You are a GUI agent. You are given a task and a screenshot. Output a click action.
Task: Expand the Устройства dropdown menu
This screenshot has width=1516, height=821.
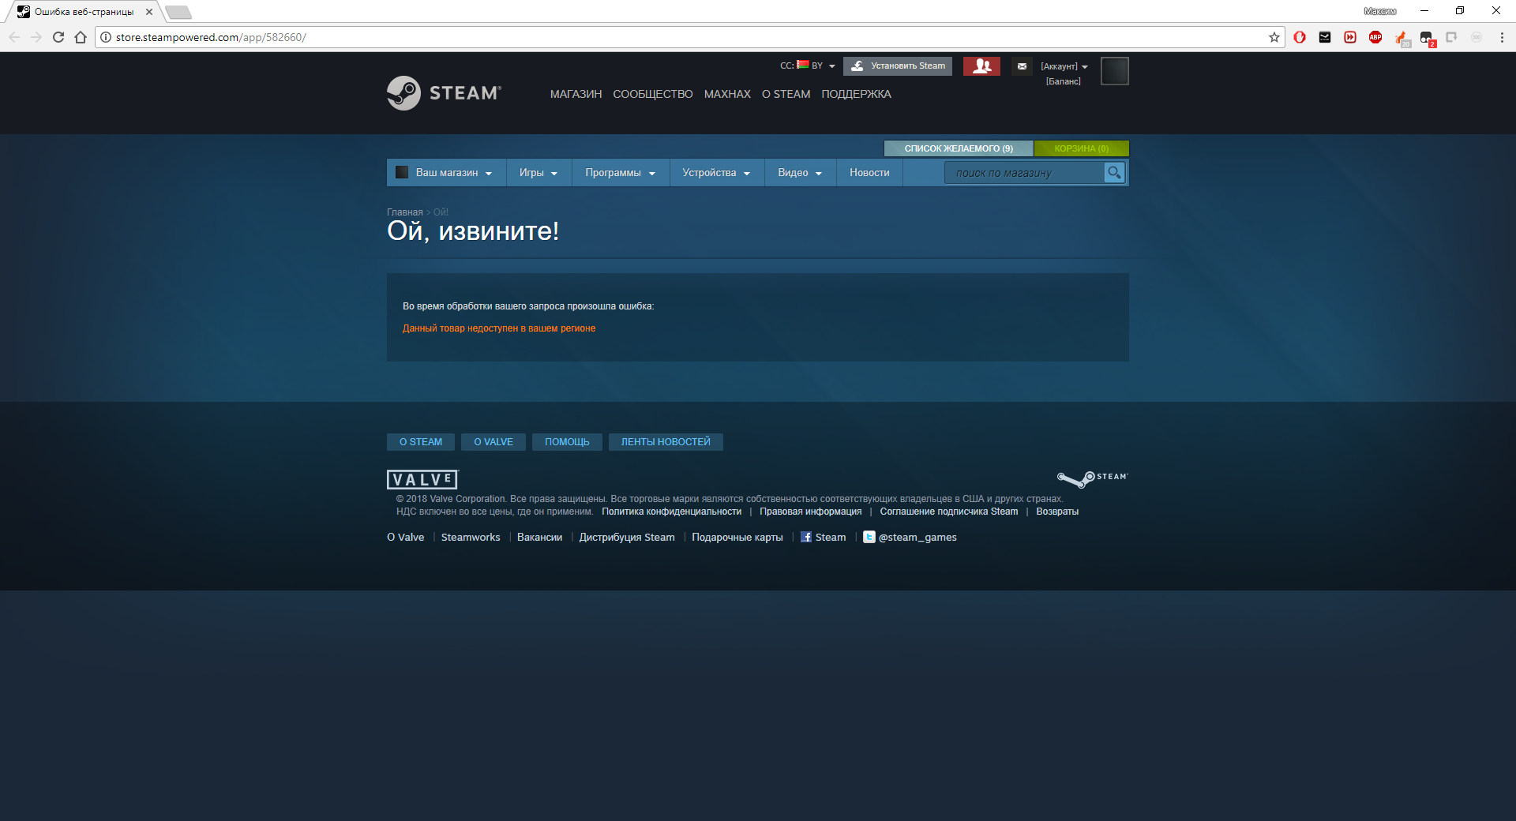[x=717, y=173]
